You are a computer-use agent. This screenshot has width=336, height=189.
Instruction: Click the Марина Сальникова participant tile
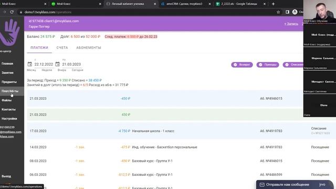[320, 58]
